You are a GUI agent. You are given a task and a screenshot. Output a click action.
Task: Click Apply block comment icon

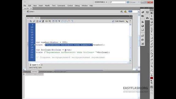click(62, 21)
